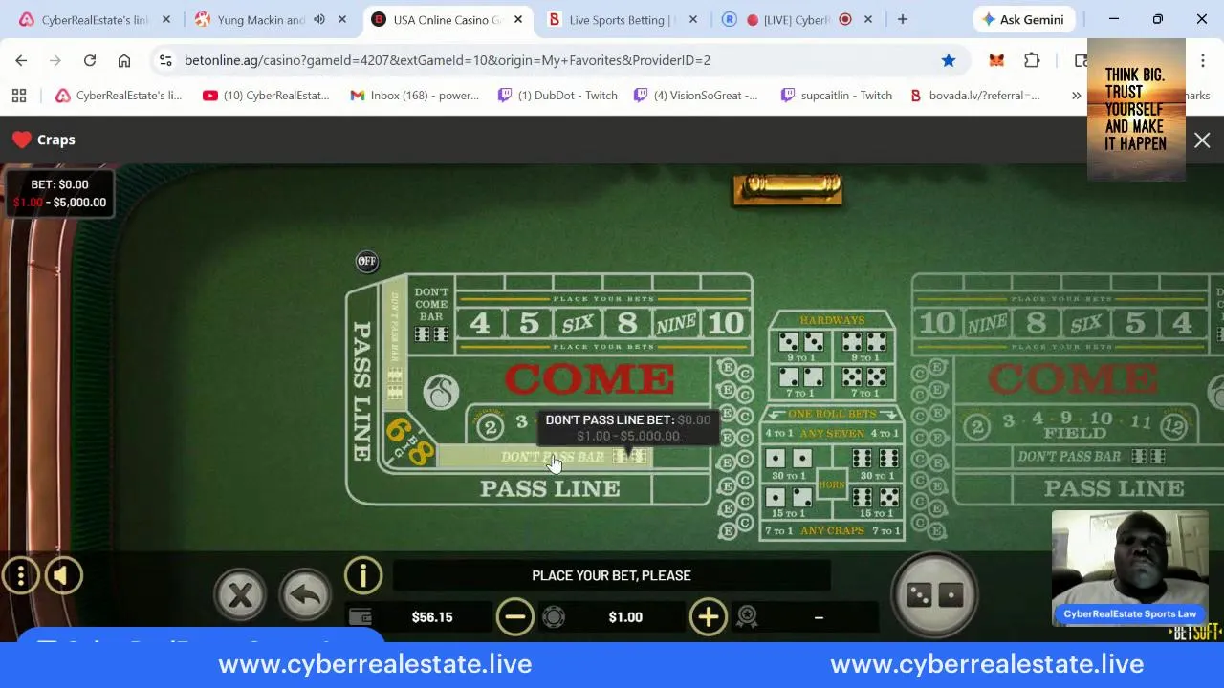Mute the game sound speaker icon
This screenshot has width=1224, height=688.
[x=63, y=575]
